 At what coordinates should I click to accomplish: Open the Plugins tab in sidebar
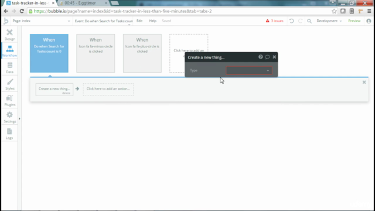tap(9, 101)
